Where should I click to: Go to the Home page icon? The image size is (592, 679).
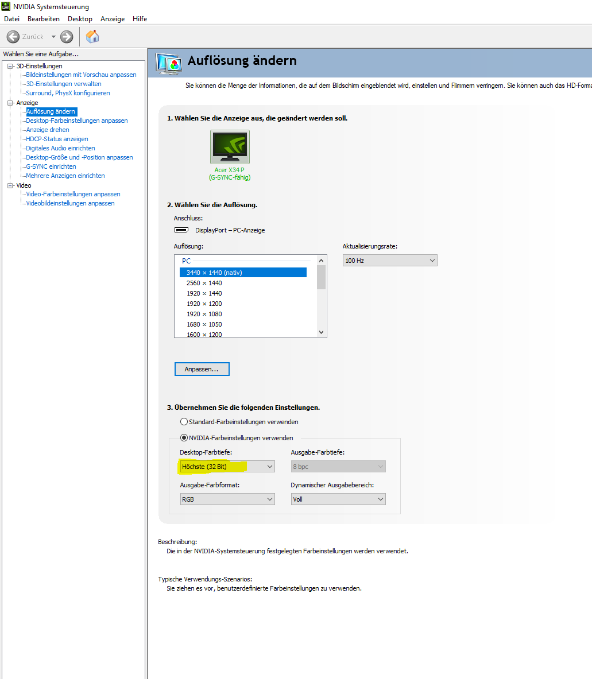(92, 37)
